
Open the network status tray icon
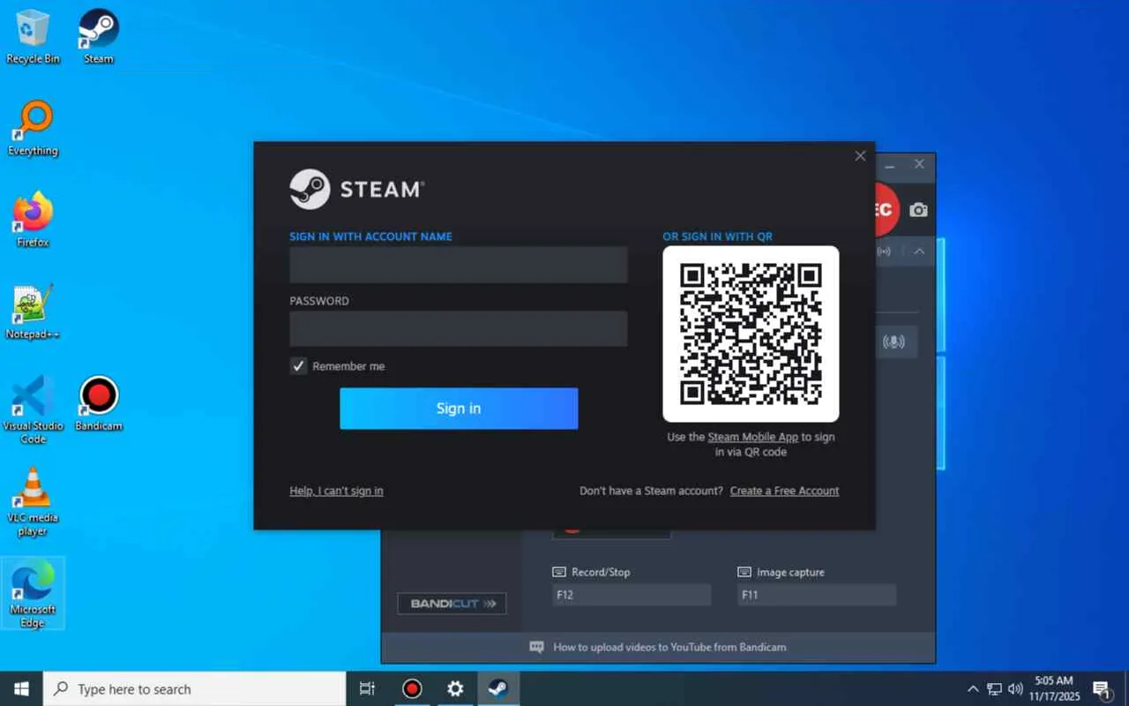coord(994,689)
